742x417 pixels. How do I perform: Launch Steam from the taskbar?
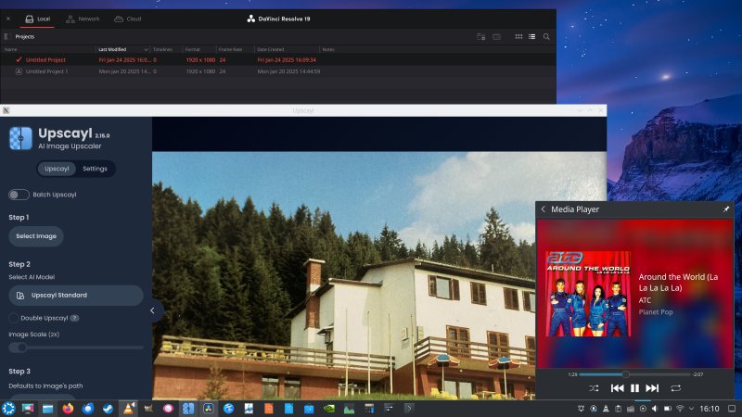108,409
